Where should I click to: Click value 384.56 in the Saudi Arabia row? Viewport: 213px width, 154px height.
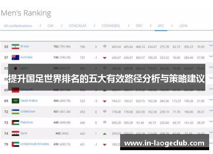(x=164, y=101)
